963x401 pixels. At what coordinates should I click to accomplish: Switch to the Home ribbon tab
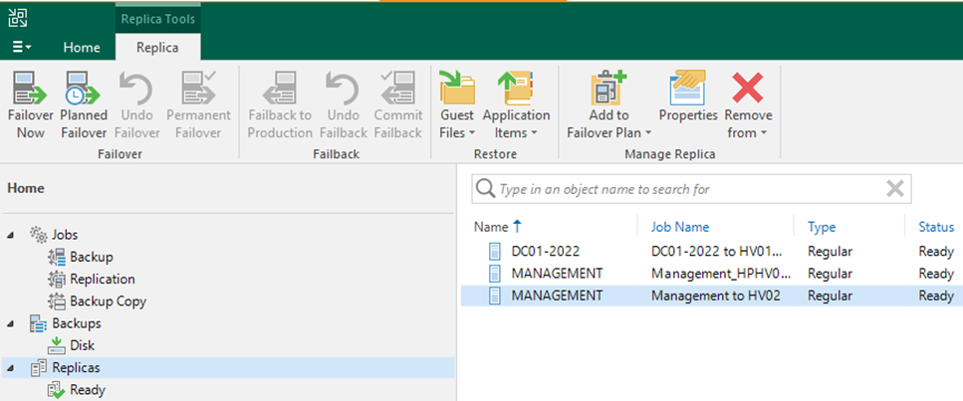pyautogui.click(x=82, y=48)
